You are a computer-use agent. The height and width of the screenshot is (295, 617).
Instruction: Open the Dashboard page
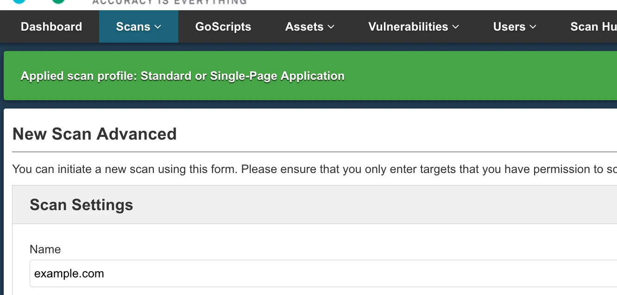[x=51, y=27]
